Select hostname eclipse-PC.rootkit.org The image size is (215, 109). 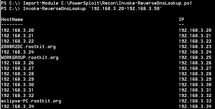31,101
